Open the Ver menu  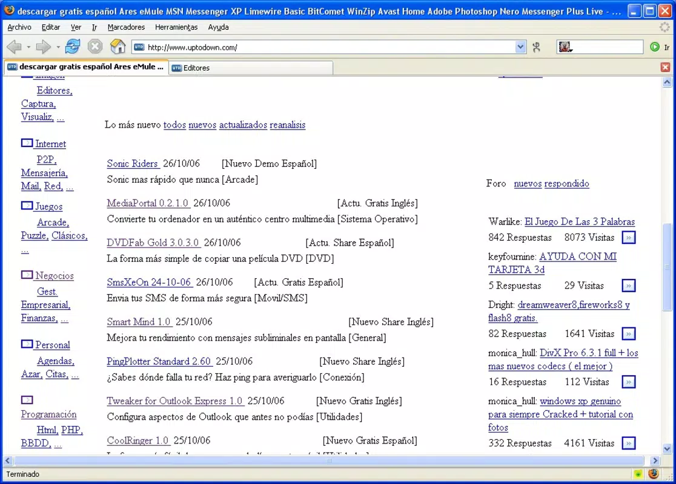click(x=76, y=27)
